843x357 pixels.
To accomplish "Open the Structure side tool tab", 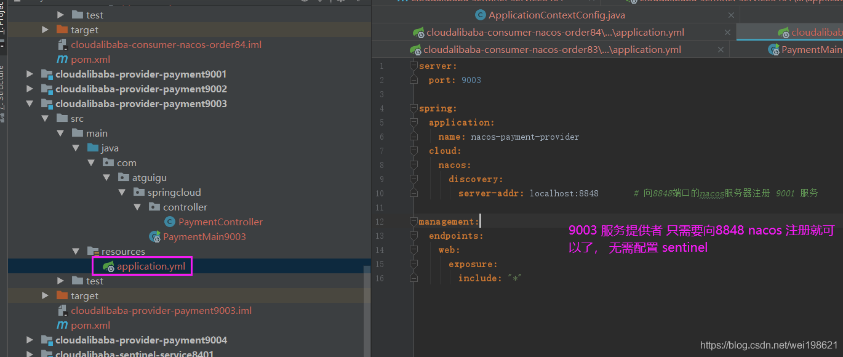I will 3,92.
